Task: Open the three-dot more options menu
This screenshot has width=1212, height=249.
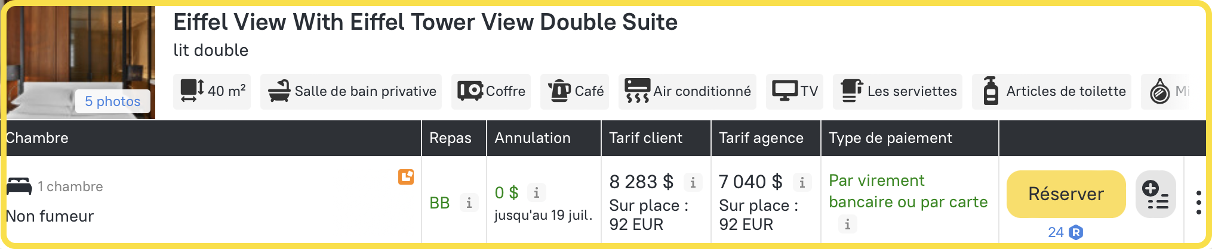Action: click(1198, 203)
